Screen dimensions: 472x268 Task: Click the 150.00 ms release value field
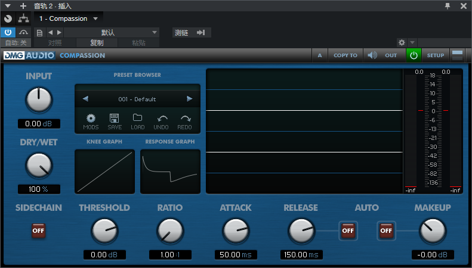[x=301, y=255]
